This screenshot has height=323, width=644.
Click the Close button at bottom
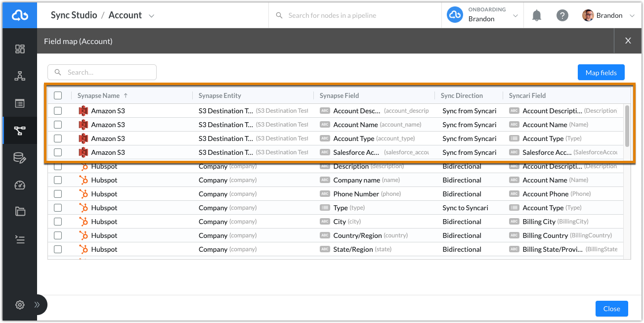[611, 309]
